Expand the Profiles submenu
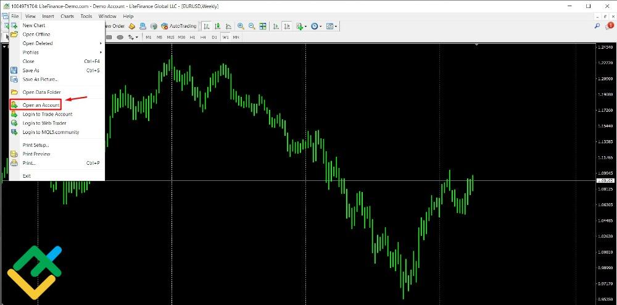 click(x=57, y=52)
